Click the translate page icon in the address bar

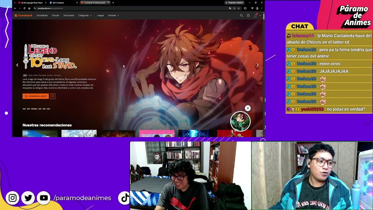230,8
